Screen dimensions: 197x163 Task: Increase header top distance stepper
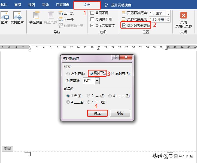[168, 12]
